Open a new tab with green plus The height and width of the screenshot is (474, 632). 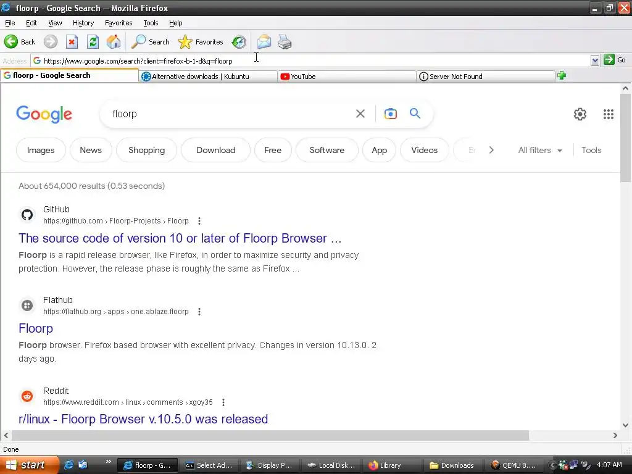[x=562, y=75]
